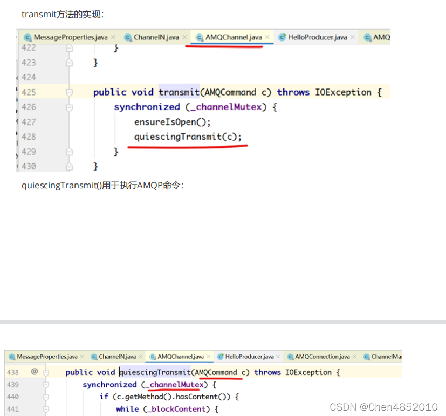This screenshot has height=416, width=446.
Task: Open ChannelN.java tab in upper editor
Action: (156, 37)
